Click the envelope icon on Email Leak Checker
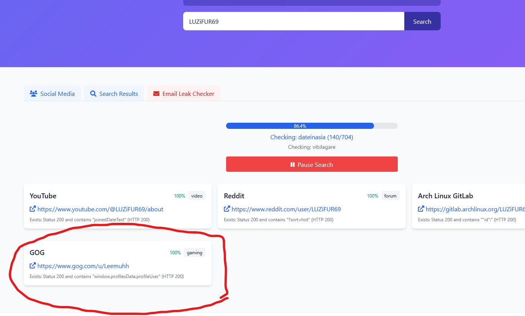525x316 pixels. [156, 94]
